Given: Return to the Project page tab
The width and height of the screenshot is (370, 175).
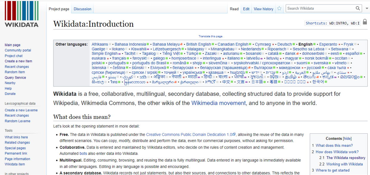Looking at the screenshot, I should tap(59, 9).
